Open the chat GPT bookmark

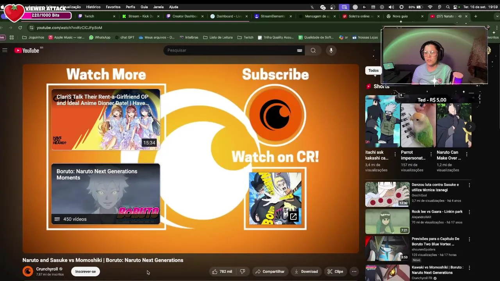124,37
